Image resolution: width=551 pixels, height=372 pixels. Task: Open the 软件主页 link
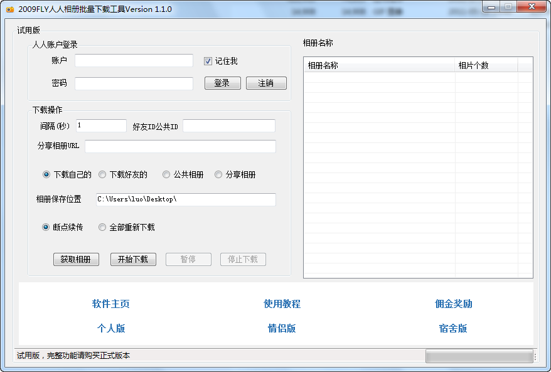[110, 304]
